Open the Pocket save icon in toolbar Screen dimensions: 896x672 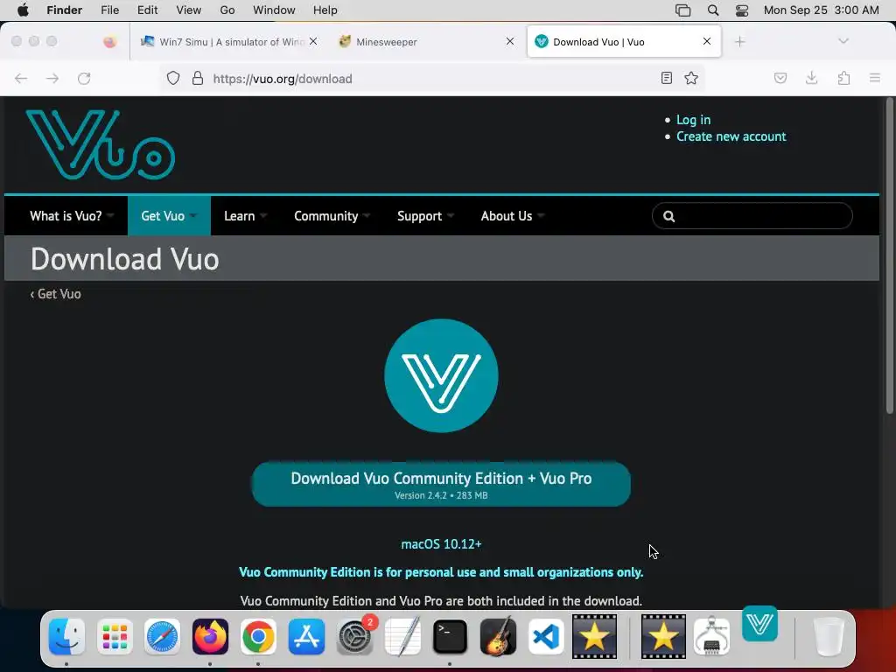click(780, 78)
